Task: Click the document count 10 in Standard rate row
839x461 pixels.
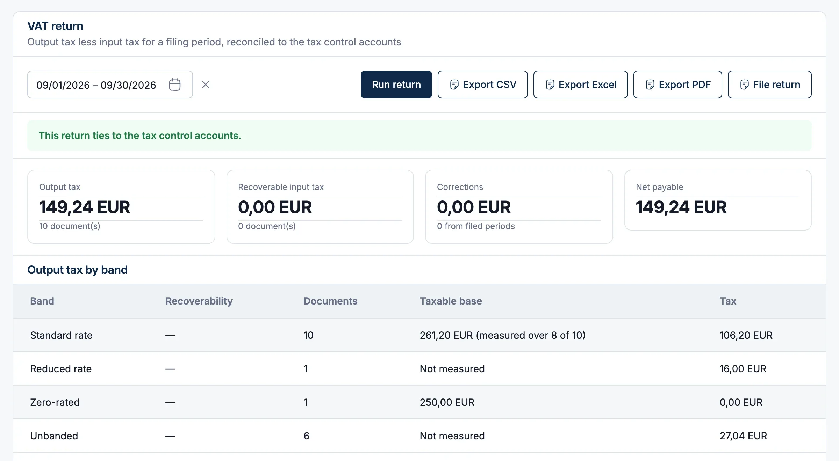Action: pyautogui.click(x=308, y=335)
